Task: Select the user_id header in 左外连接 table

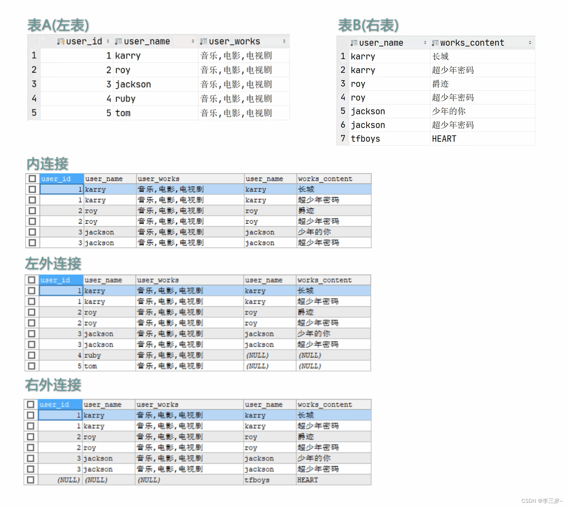Action: tap(61, 280)
